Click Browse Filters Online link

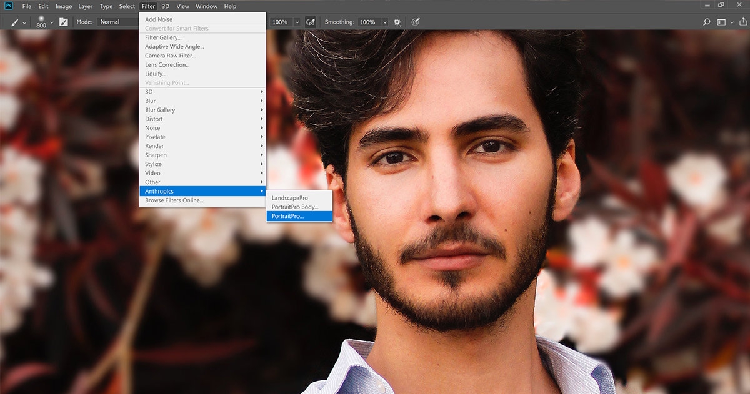174,200
